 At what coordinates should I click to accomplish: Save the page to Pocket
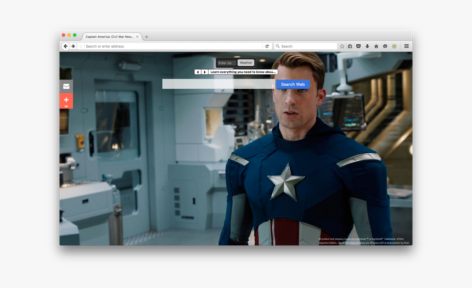coord(358,46)
